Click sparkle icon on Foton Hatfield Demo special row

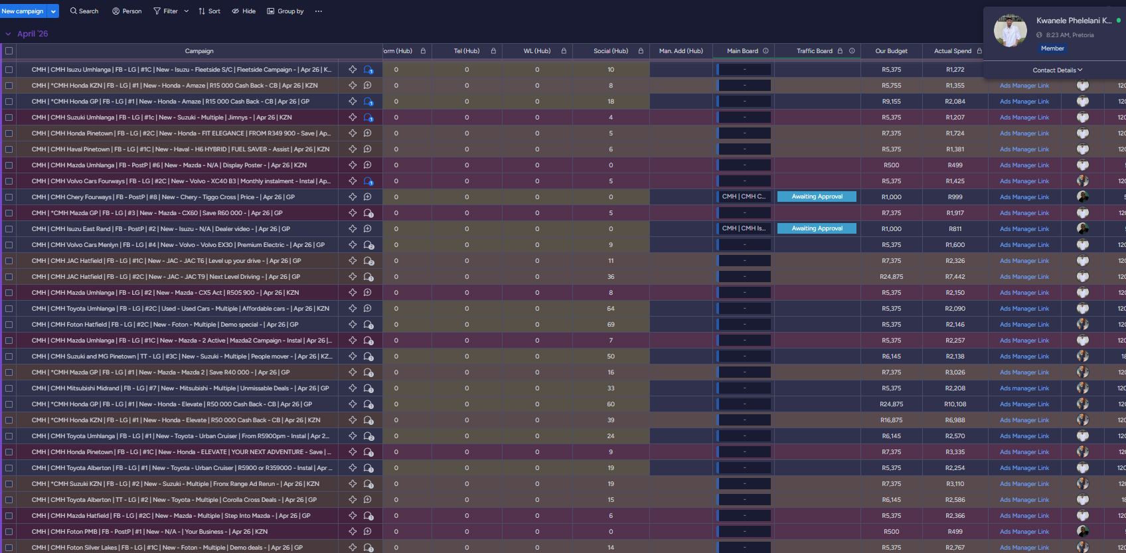tap(353, 325)
